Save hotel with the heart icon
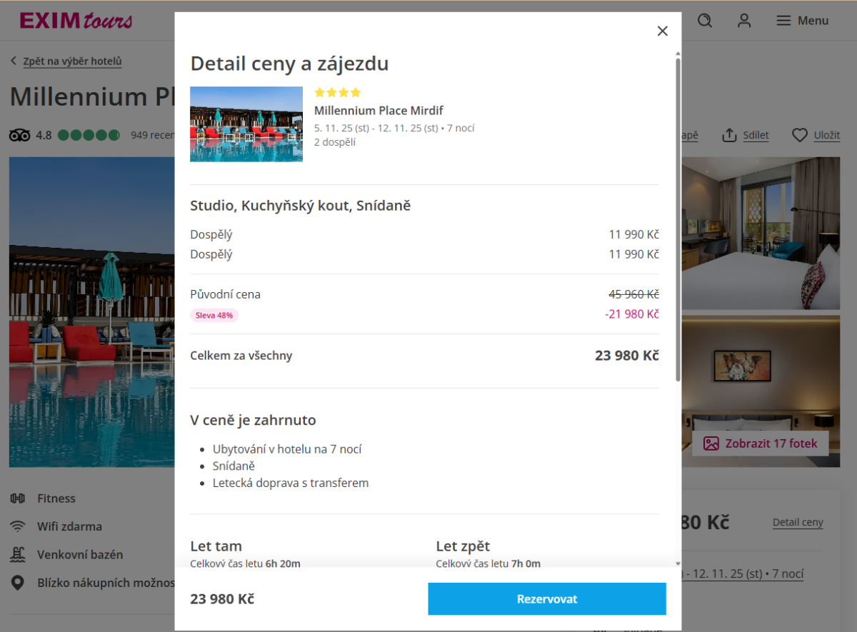 (x=800, y=135)
